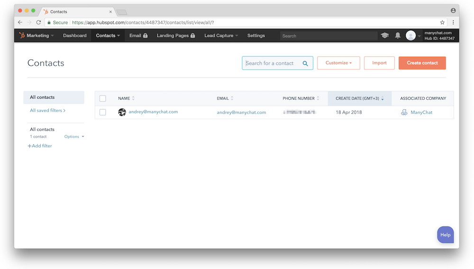Click the Contacts browser tab
474x269 pixels.
pos(77,12)
